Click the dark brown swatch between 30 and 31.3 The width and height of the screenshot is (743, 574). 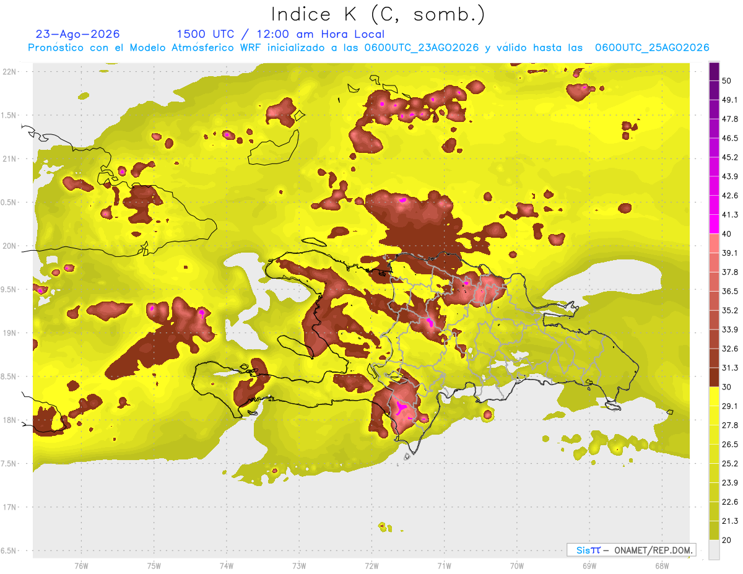[x=715, y=378]
